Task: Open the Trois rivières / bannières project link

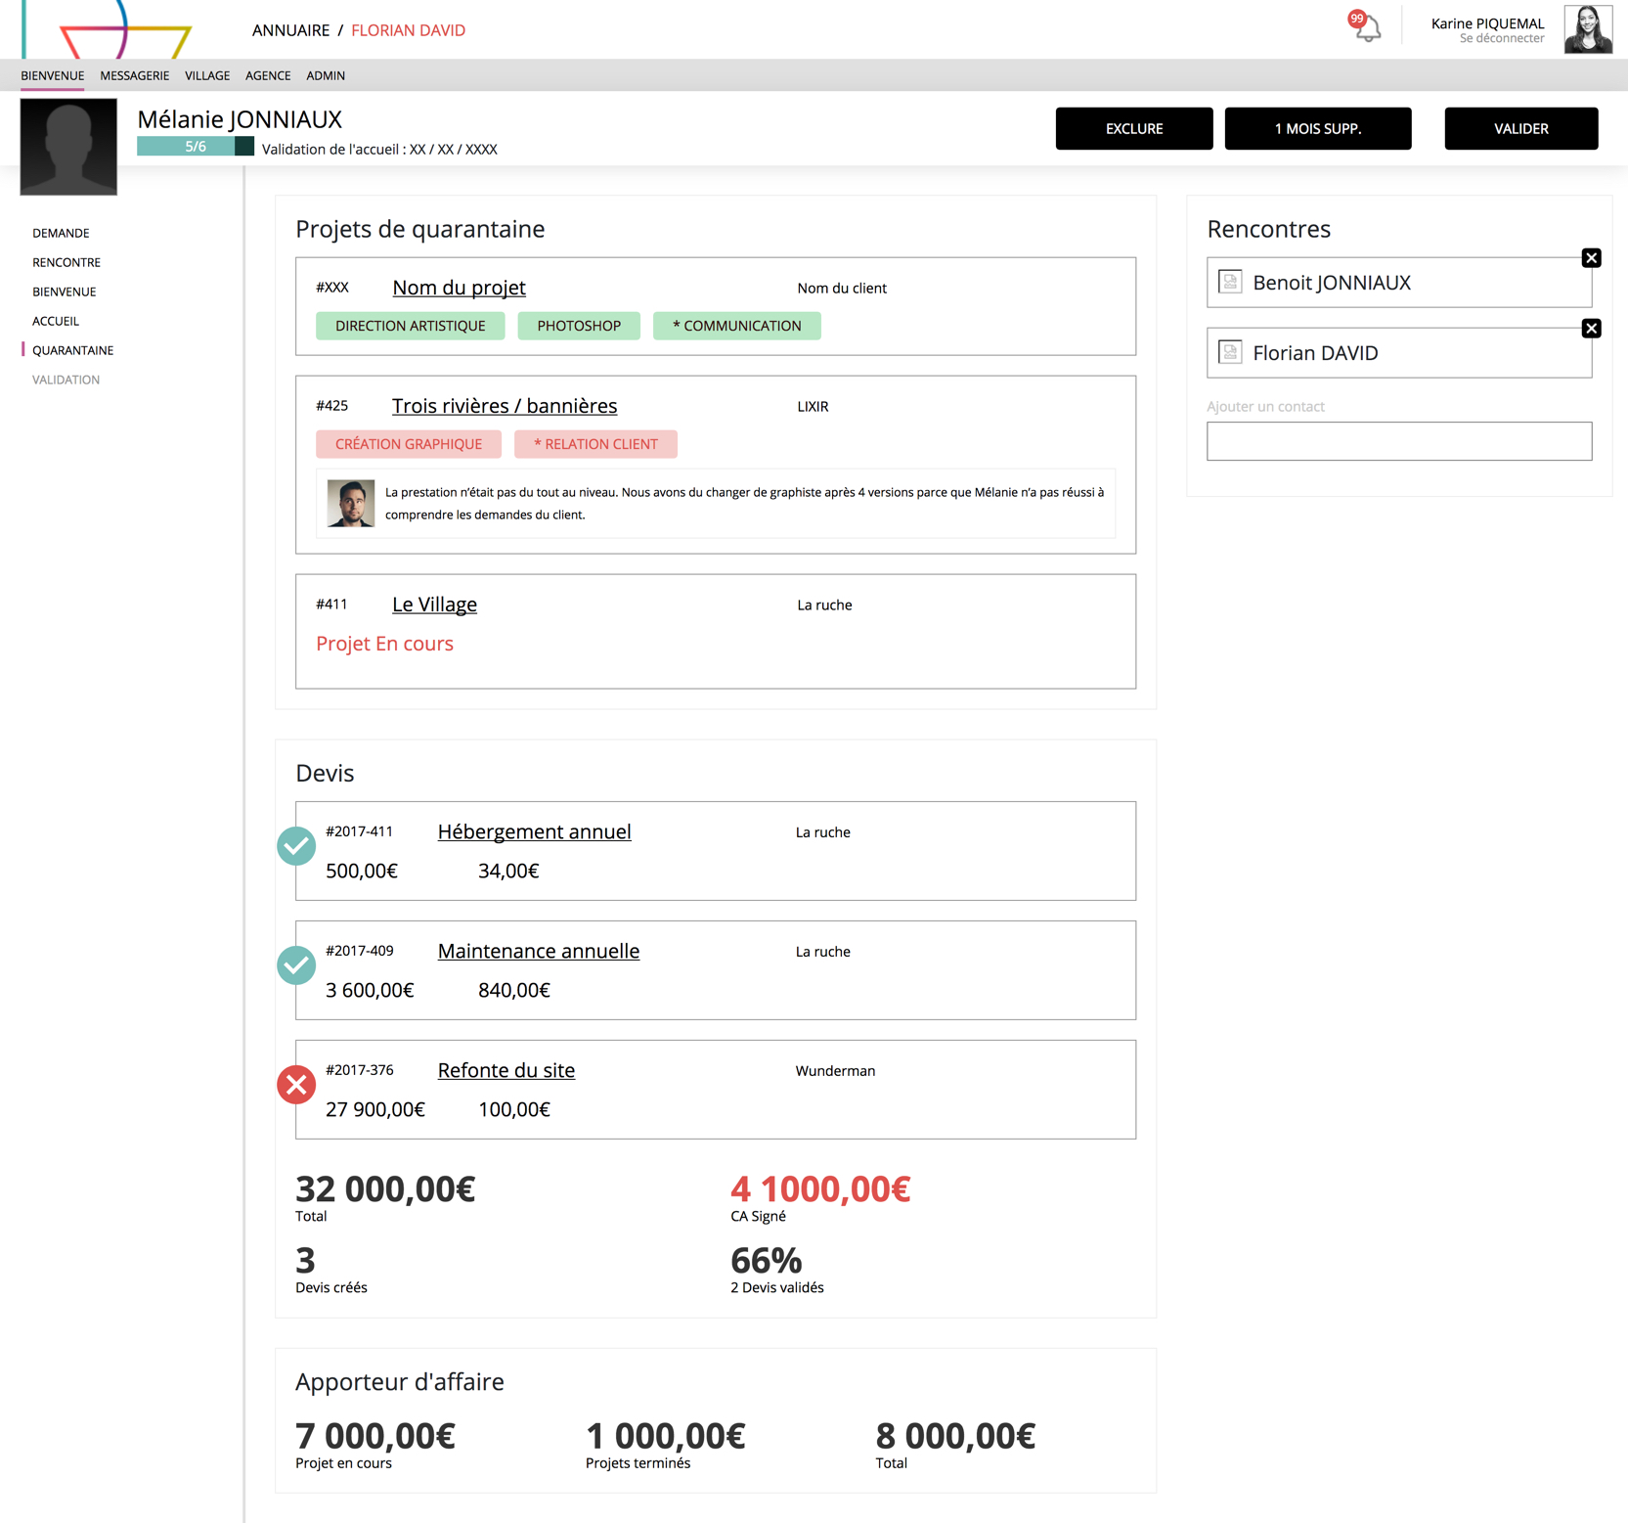Action: click(x=505, y=406)
